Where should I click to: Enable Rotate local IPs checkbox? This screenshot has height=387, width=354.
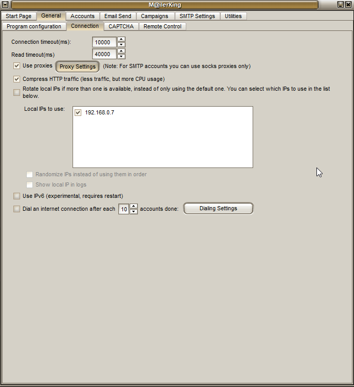point(16,92)
